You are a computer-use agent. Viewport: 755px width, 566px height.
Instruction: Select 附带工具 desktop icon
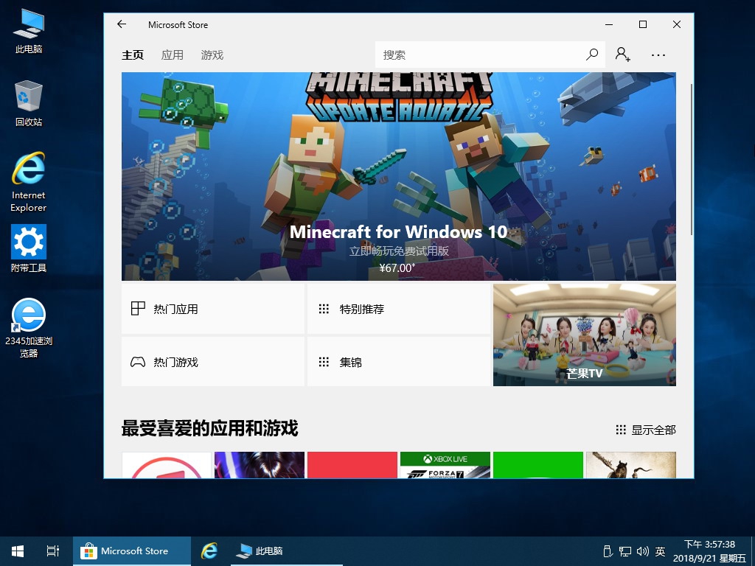click(x=29, y=249)
